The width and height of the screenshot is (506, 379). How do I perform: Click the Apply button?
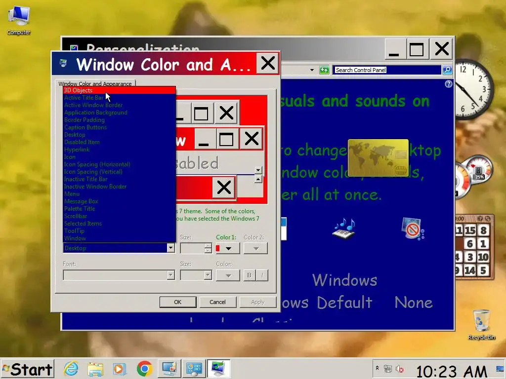click(257, 302)
